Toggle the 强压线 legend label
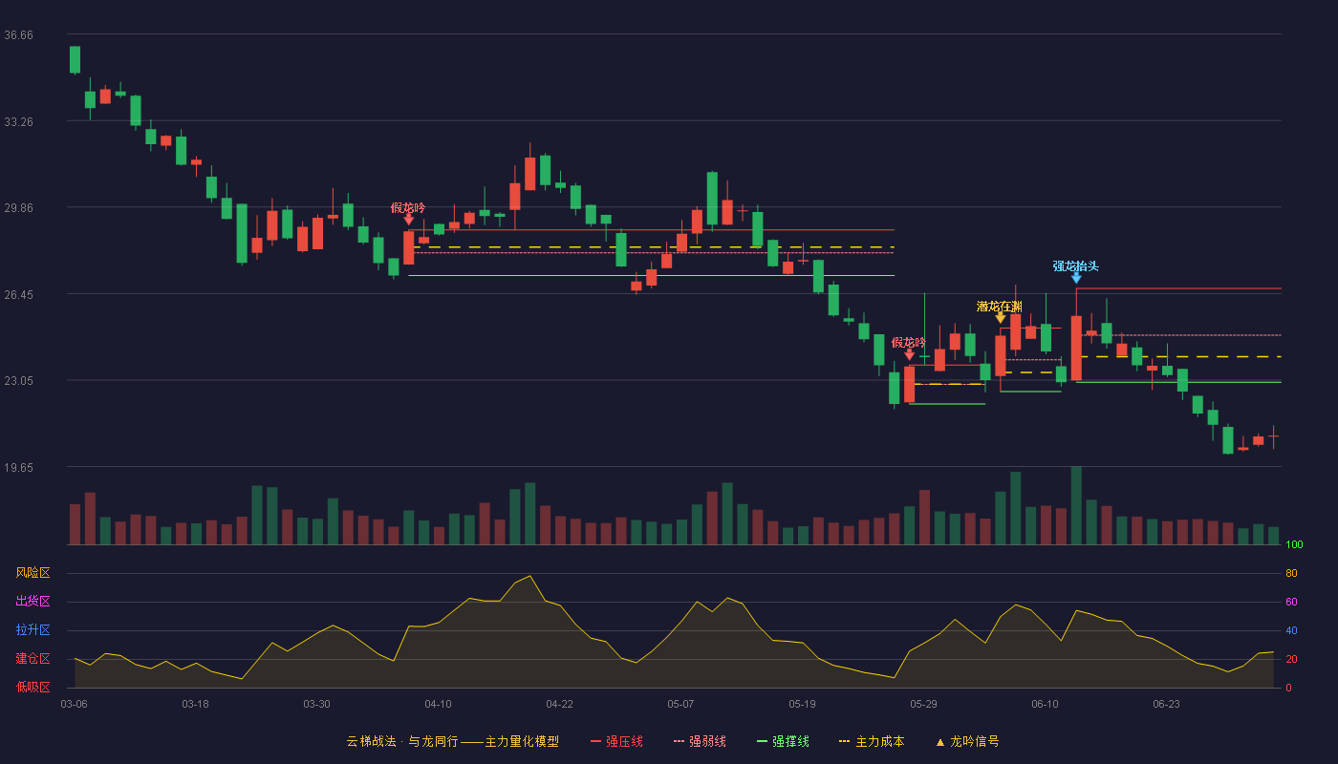Viewport: 1338px width, 764px height. coord(624,742)
